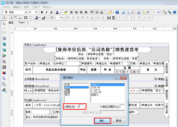Select the arrow pointer tool
The height and width of the screenshot is (127, 178).
coord(4,23)
